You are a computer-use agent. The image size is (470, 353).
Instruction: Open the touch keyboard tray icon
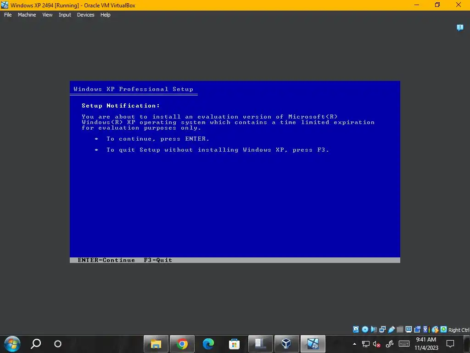[x=404, y=344]
